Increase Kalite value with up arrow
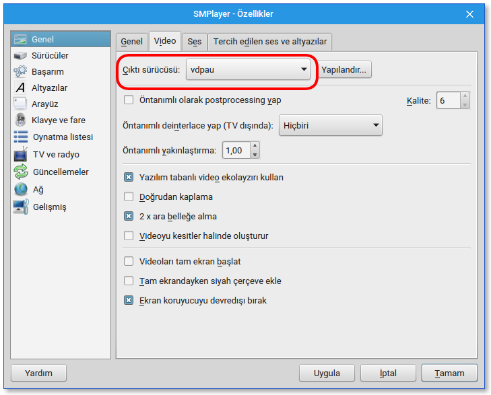The image size is (491, 395). (x=465, y=96)
